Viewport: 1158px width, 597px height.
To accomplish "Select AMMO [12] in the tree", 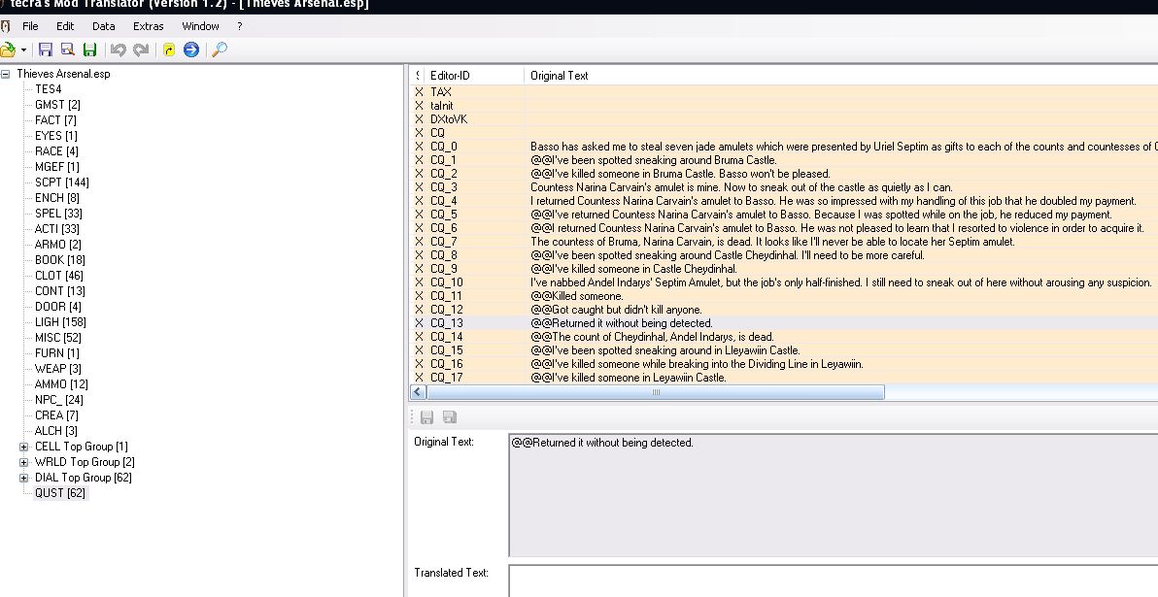I will pyautogui.click(x=61, y=383).
